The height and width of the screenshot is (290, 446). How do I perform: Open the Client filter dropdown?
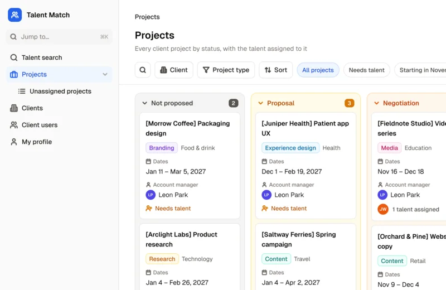174,70
